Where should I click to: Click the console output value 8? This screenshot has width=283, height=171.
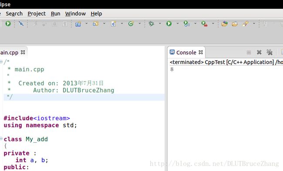(172, 69)
